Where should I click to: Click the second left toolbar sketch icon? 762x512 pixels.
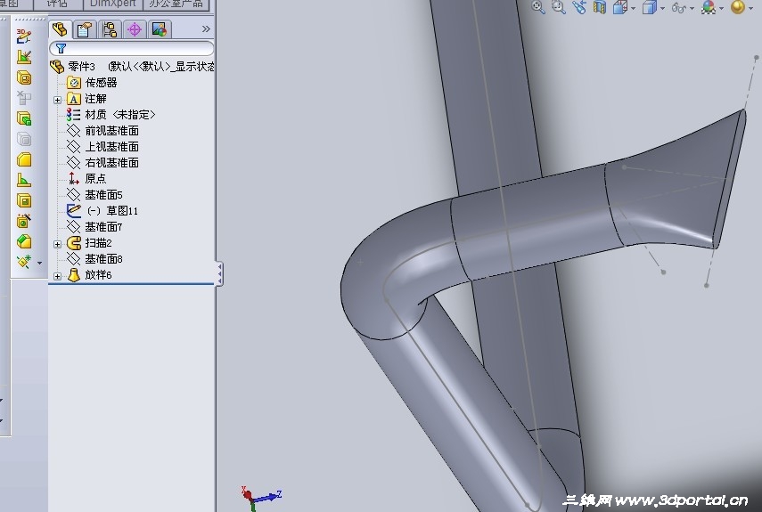coord(24,57)
